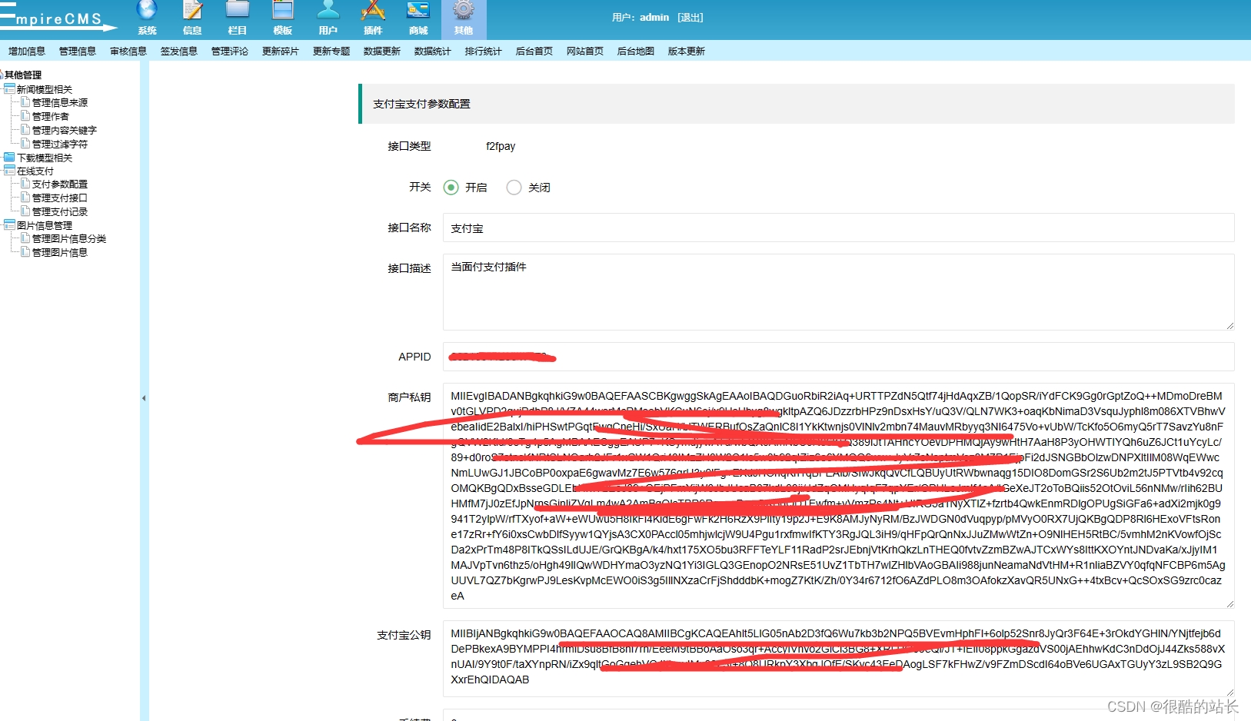Open 支付参数配置 in the sidebar tree

pos(60,184)
